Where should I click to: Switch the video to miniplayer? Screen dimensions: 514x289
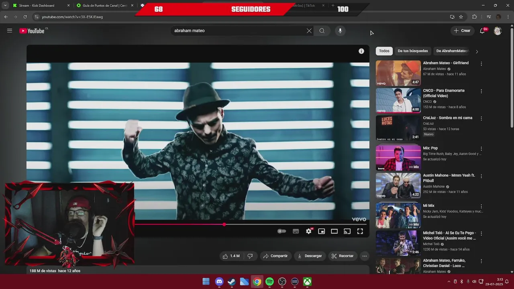(322, 231)
